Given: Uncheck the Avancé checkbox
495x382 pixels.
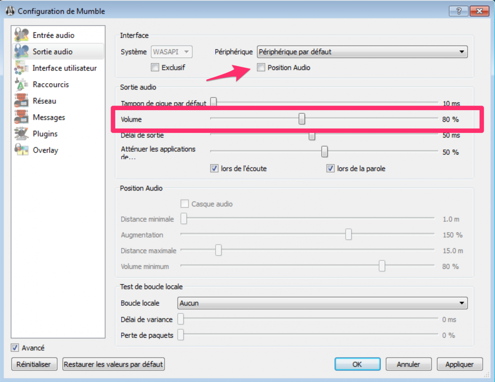Looking at the screenshot, I should pos(15,348).
